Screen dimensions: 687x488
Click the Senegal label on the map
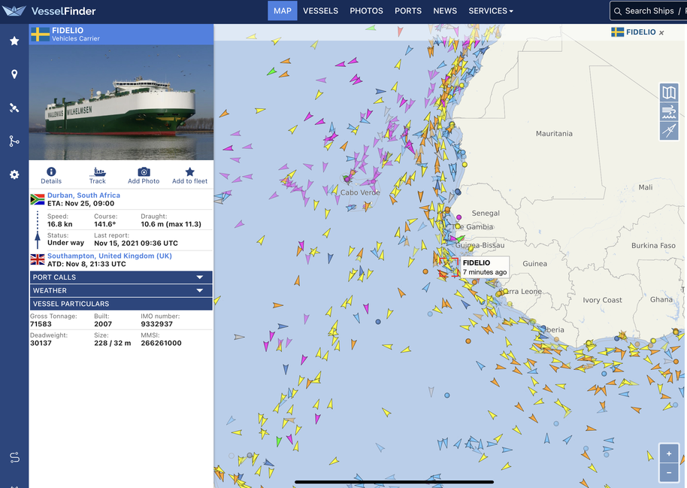[x=486, y=213]
